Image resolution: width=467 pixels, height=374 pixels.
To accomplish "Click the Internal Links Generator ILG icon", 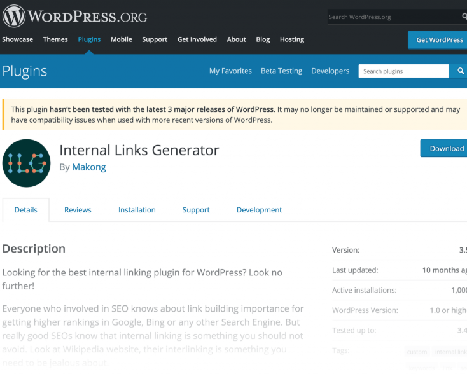I will (27, 163).
